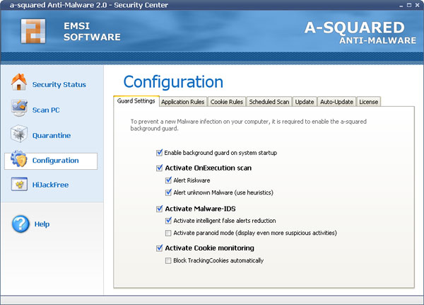Image resolution: width=424 pixels, height=305 pixels.
Task: Enable Activate paranoid mode checkbox
Action: [168, 233]
